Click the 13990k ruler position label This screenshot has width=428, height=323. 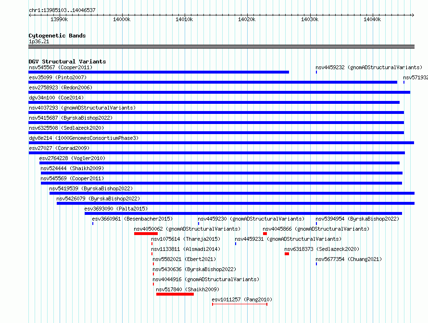(x=59, y=19)
